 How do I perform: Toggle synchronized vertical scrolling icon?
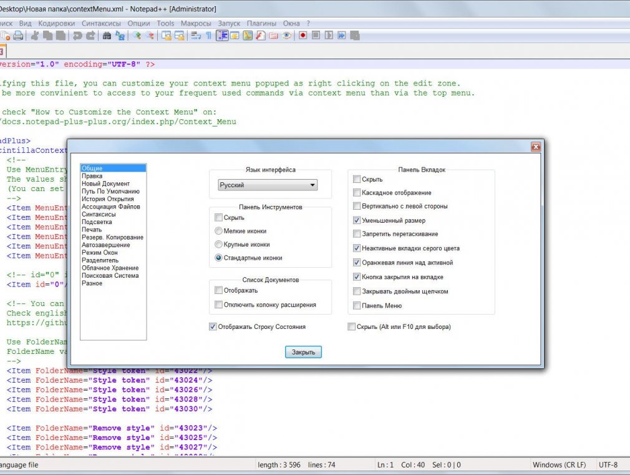click(x=166, y=36)
